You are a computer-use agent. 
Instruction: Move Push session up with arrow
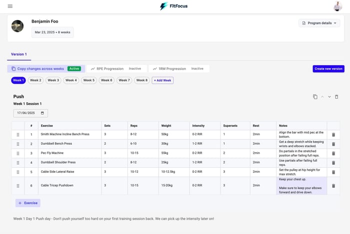point(322,97)
